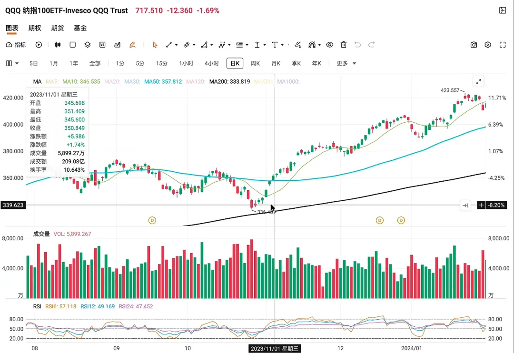Toggle the MA20 moving average line
514x353 pixels.
(112, 81)
